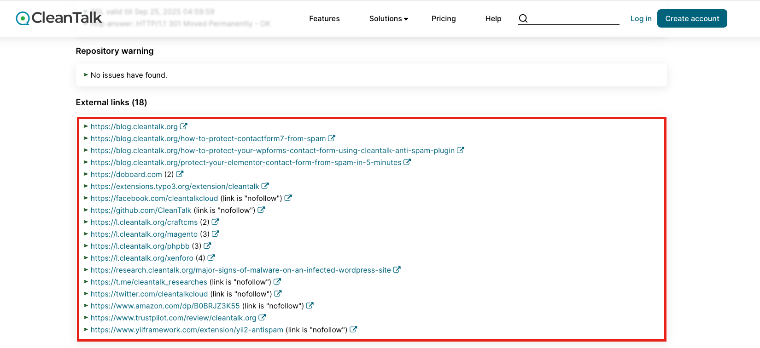Go to the Pricing page
Viewport: 760px width, 348px height.
[x=444, y=19]
